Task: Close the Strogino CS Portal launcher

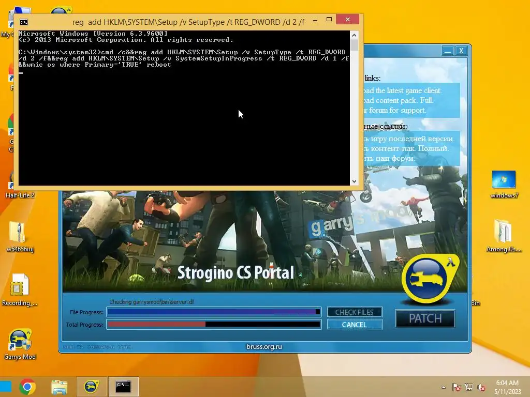Action: tap(461, 51)
